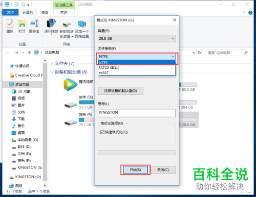Select the 娱乐 (F:) drive icon
Viewport: 256px width, 197px height.
(71, 122)
